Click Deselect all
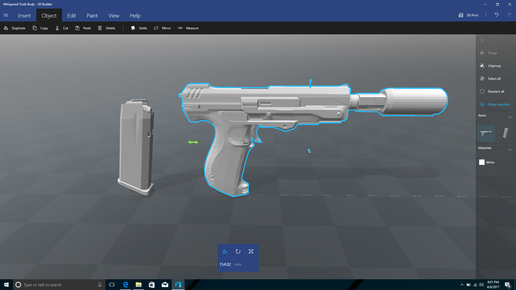The image size is (516, 290). click(x=492, y=92)
